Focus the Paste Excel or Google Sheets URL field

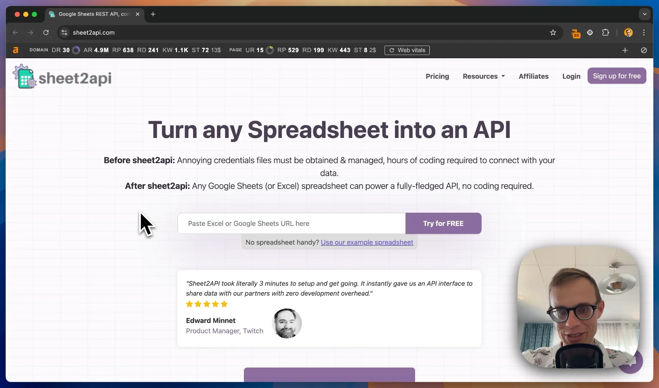click(x=291, y=223)
